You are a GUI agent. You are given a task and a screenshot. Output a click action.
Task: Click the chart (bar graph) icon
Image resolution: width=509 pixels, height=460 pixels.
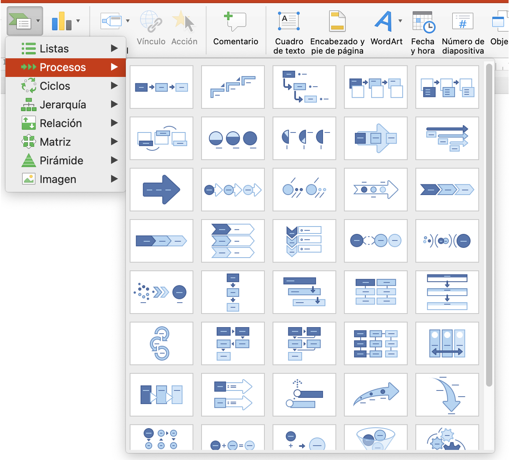62,21
